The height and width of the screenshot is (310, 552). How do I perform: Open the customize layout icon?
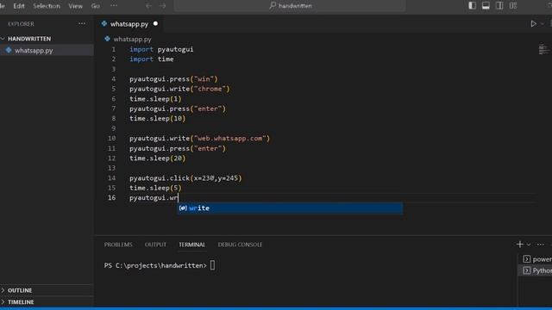coord(513,6)
